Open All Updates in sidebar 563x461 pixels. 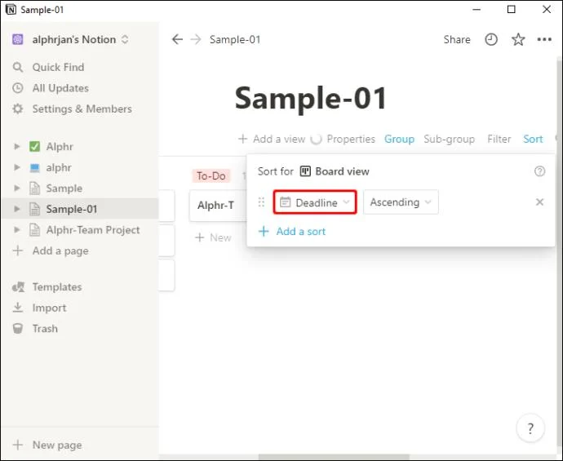point(51,88)
